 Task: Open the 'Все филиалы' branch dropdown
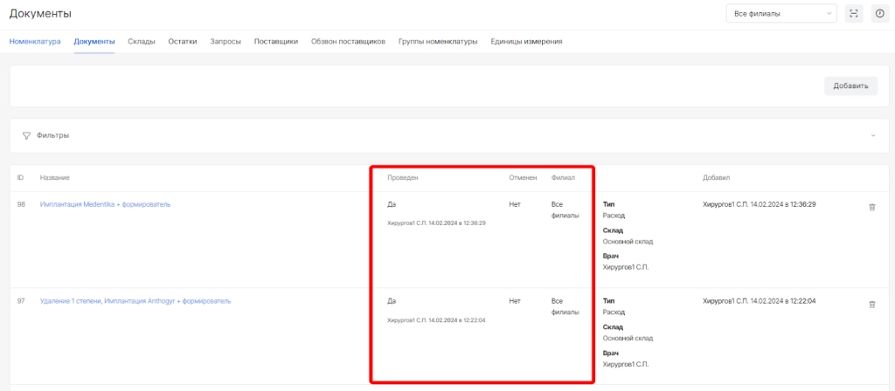click(781, 13)
